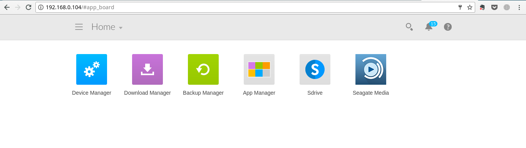Open the App Manager tile
This screenshot has width=526, height=148.
pyautogui.click(x=259, y=69)
